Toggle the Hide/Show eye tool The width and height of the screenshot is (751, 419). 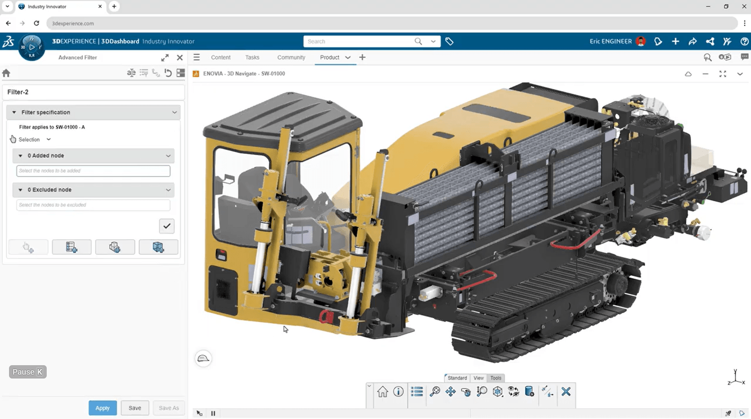(x=513, y=392)
